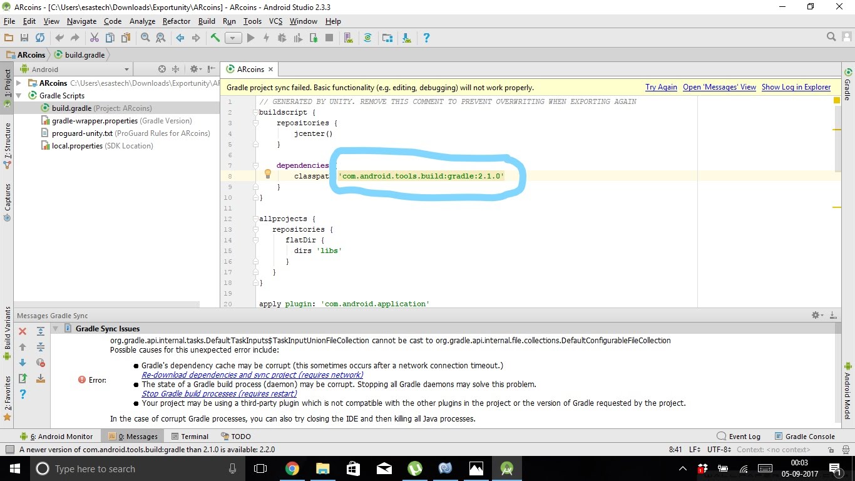Click Stop Gradle build processes link

click(219, 394)
